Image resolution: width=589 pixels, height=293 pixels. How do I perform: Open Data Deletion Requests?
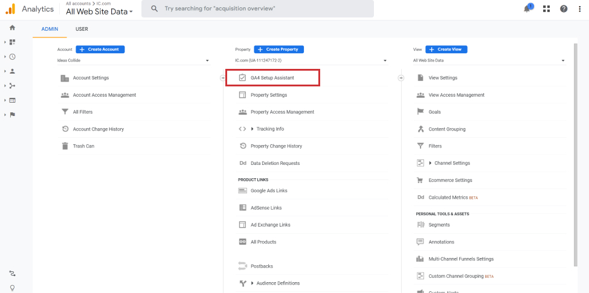[x=275, y=163]
